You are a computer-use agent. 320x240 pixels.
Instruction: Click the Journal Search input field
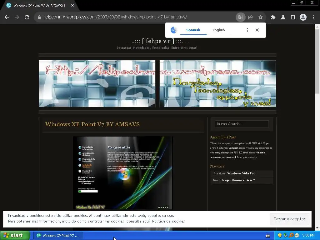(242, 124)
